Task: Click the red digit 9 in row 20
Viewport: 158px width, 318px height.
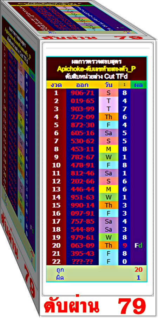Action: pos(125,245)
